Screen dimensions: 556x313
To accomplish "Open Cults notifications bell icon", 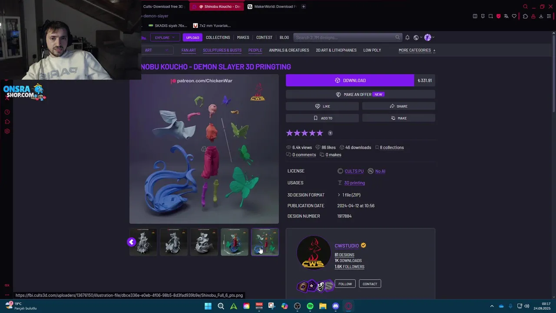I will 407,37.
